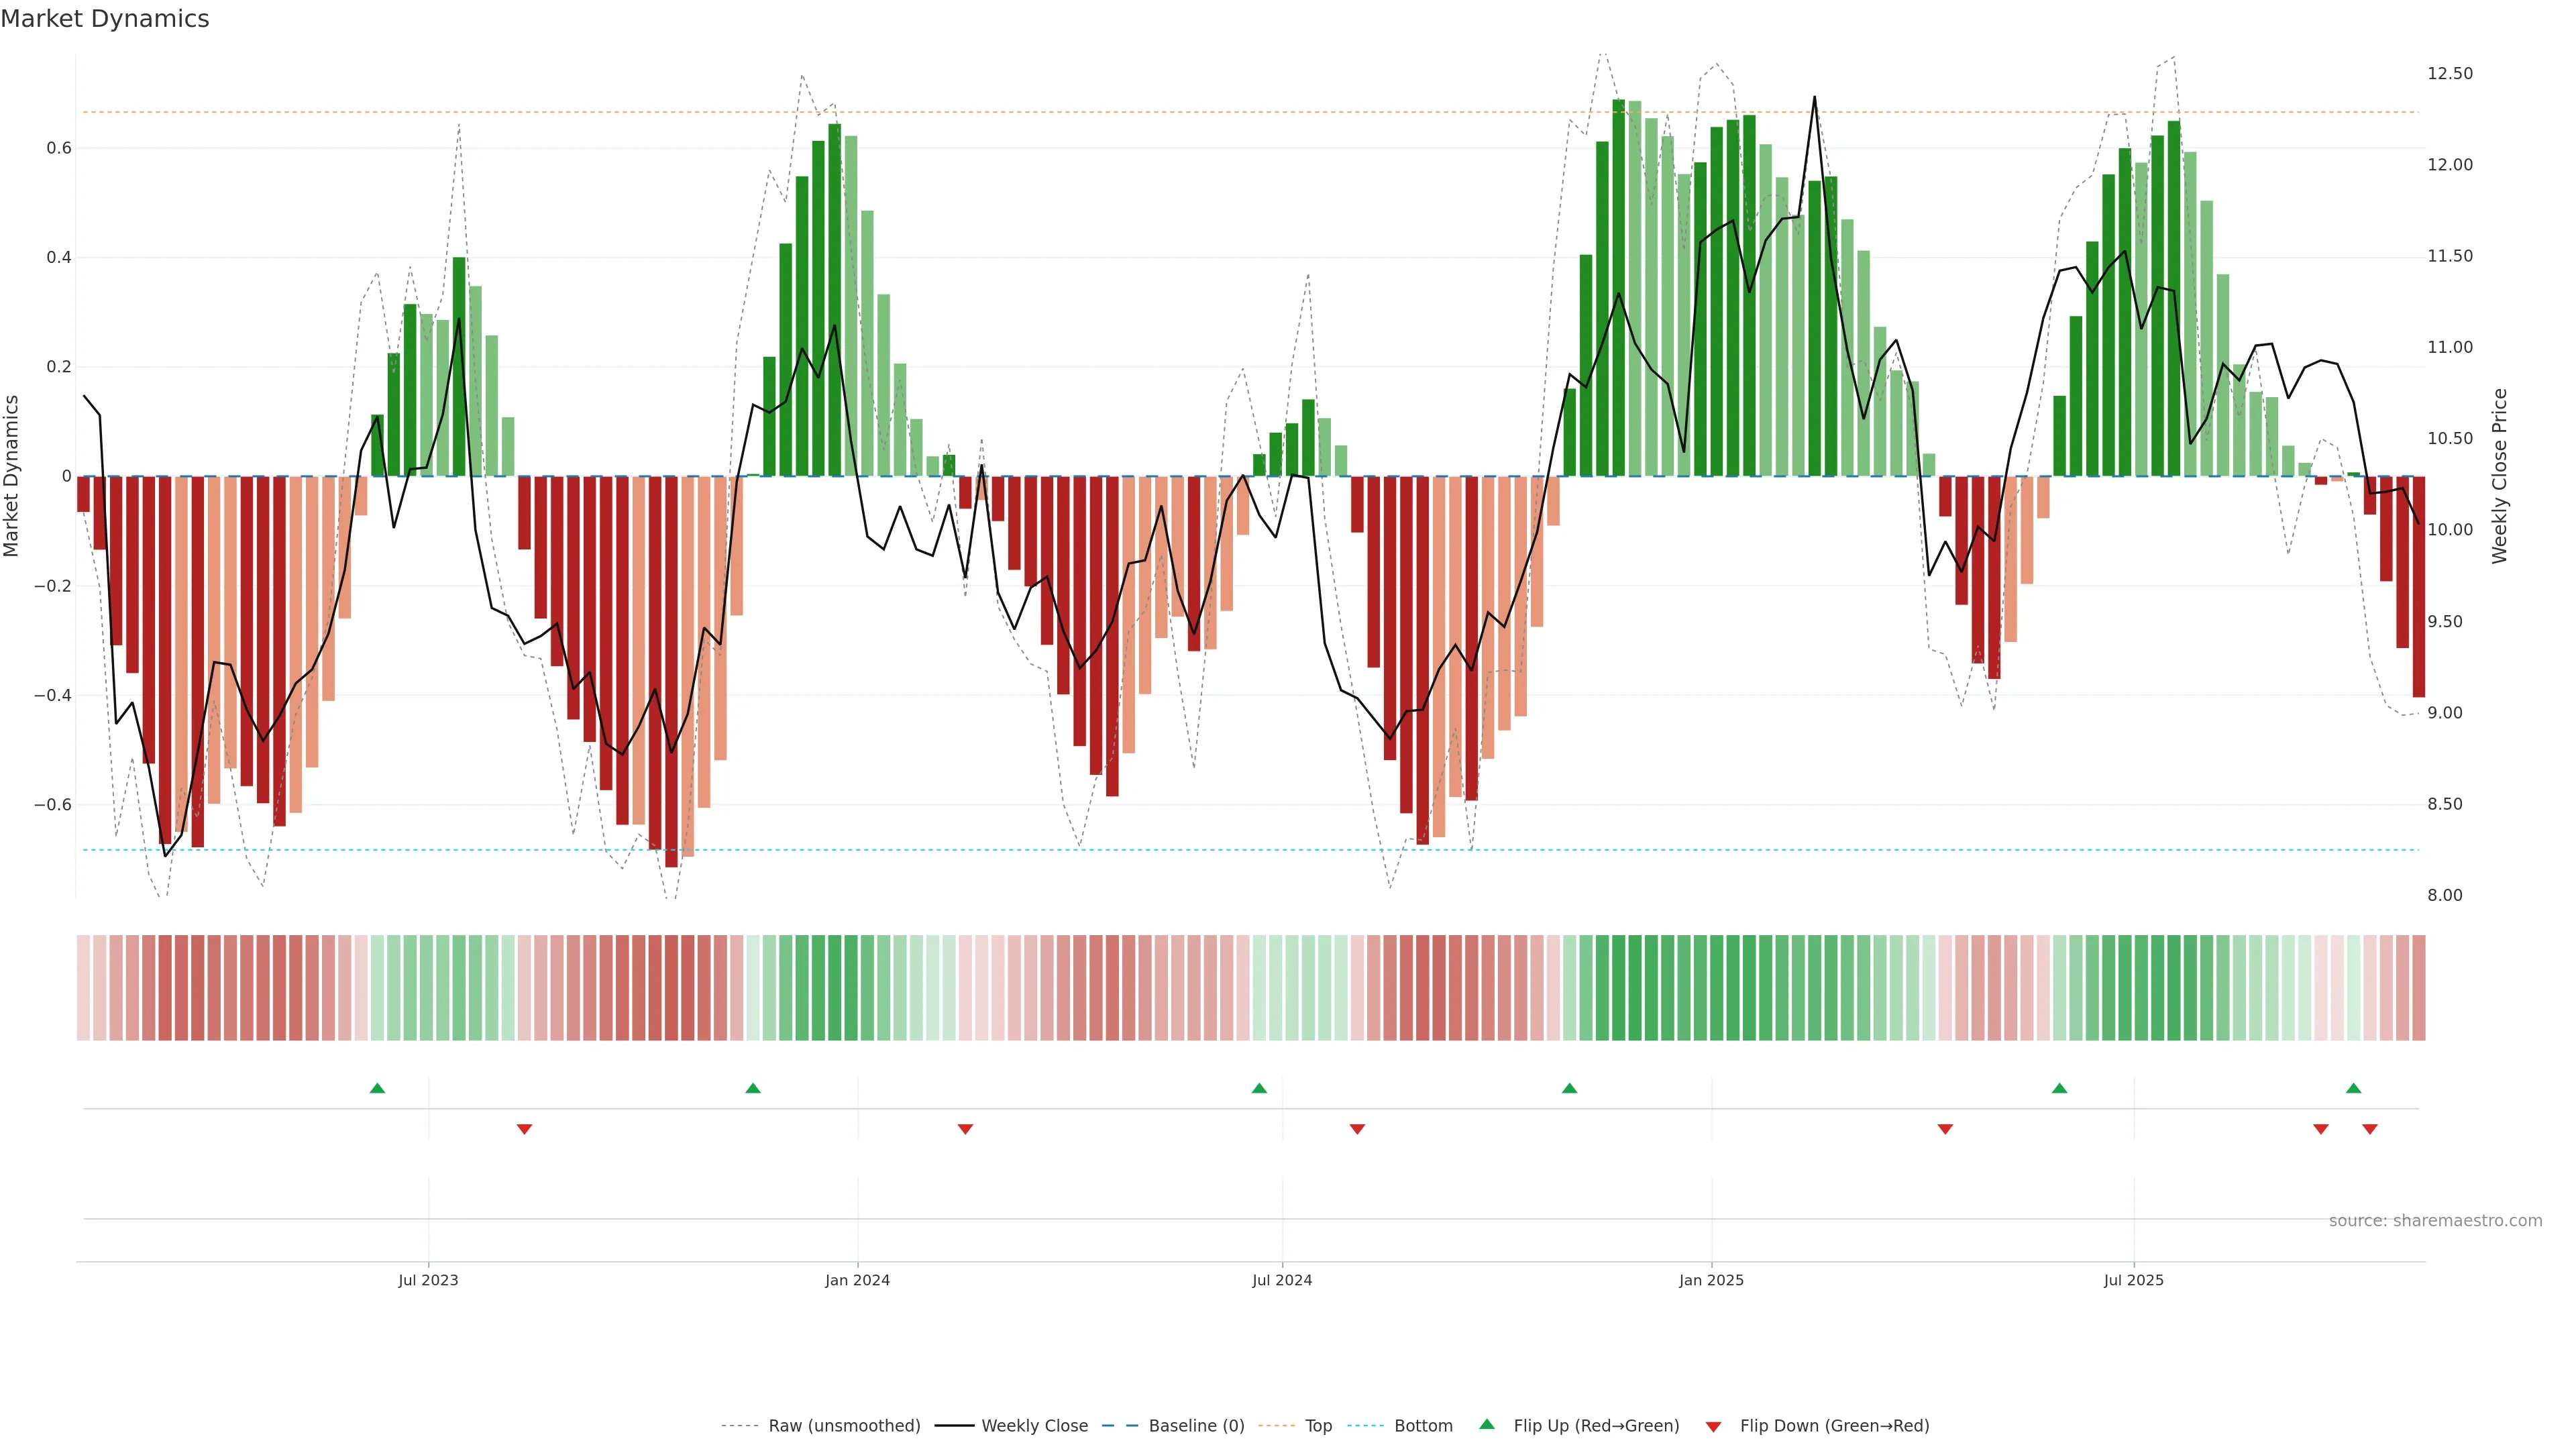This screenshot has height=1449, width=2576.
Task: Click the Market Dynamics chart title
Action: pyautogui.click(x=105, y=19)
